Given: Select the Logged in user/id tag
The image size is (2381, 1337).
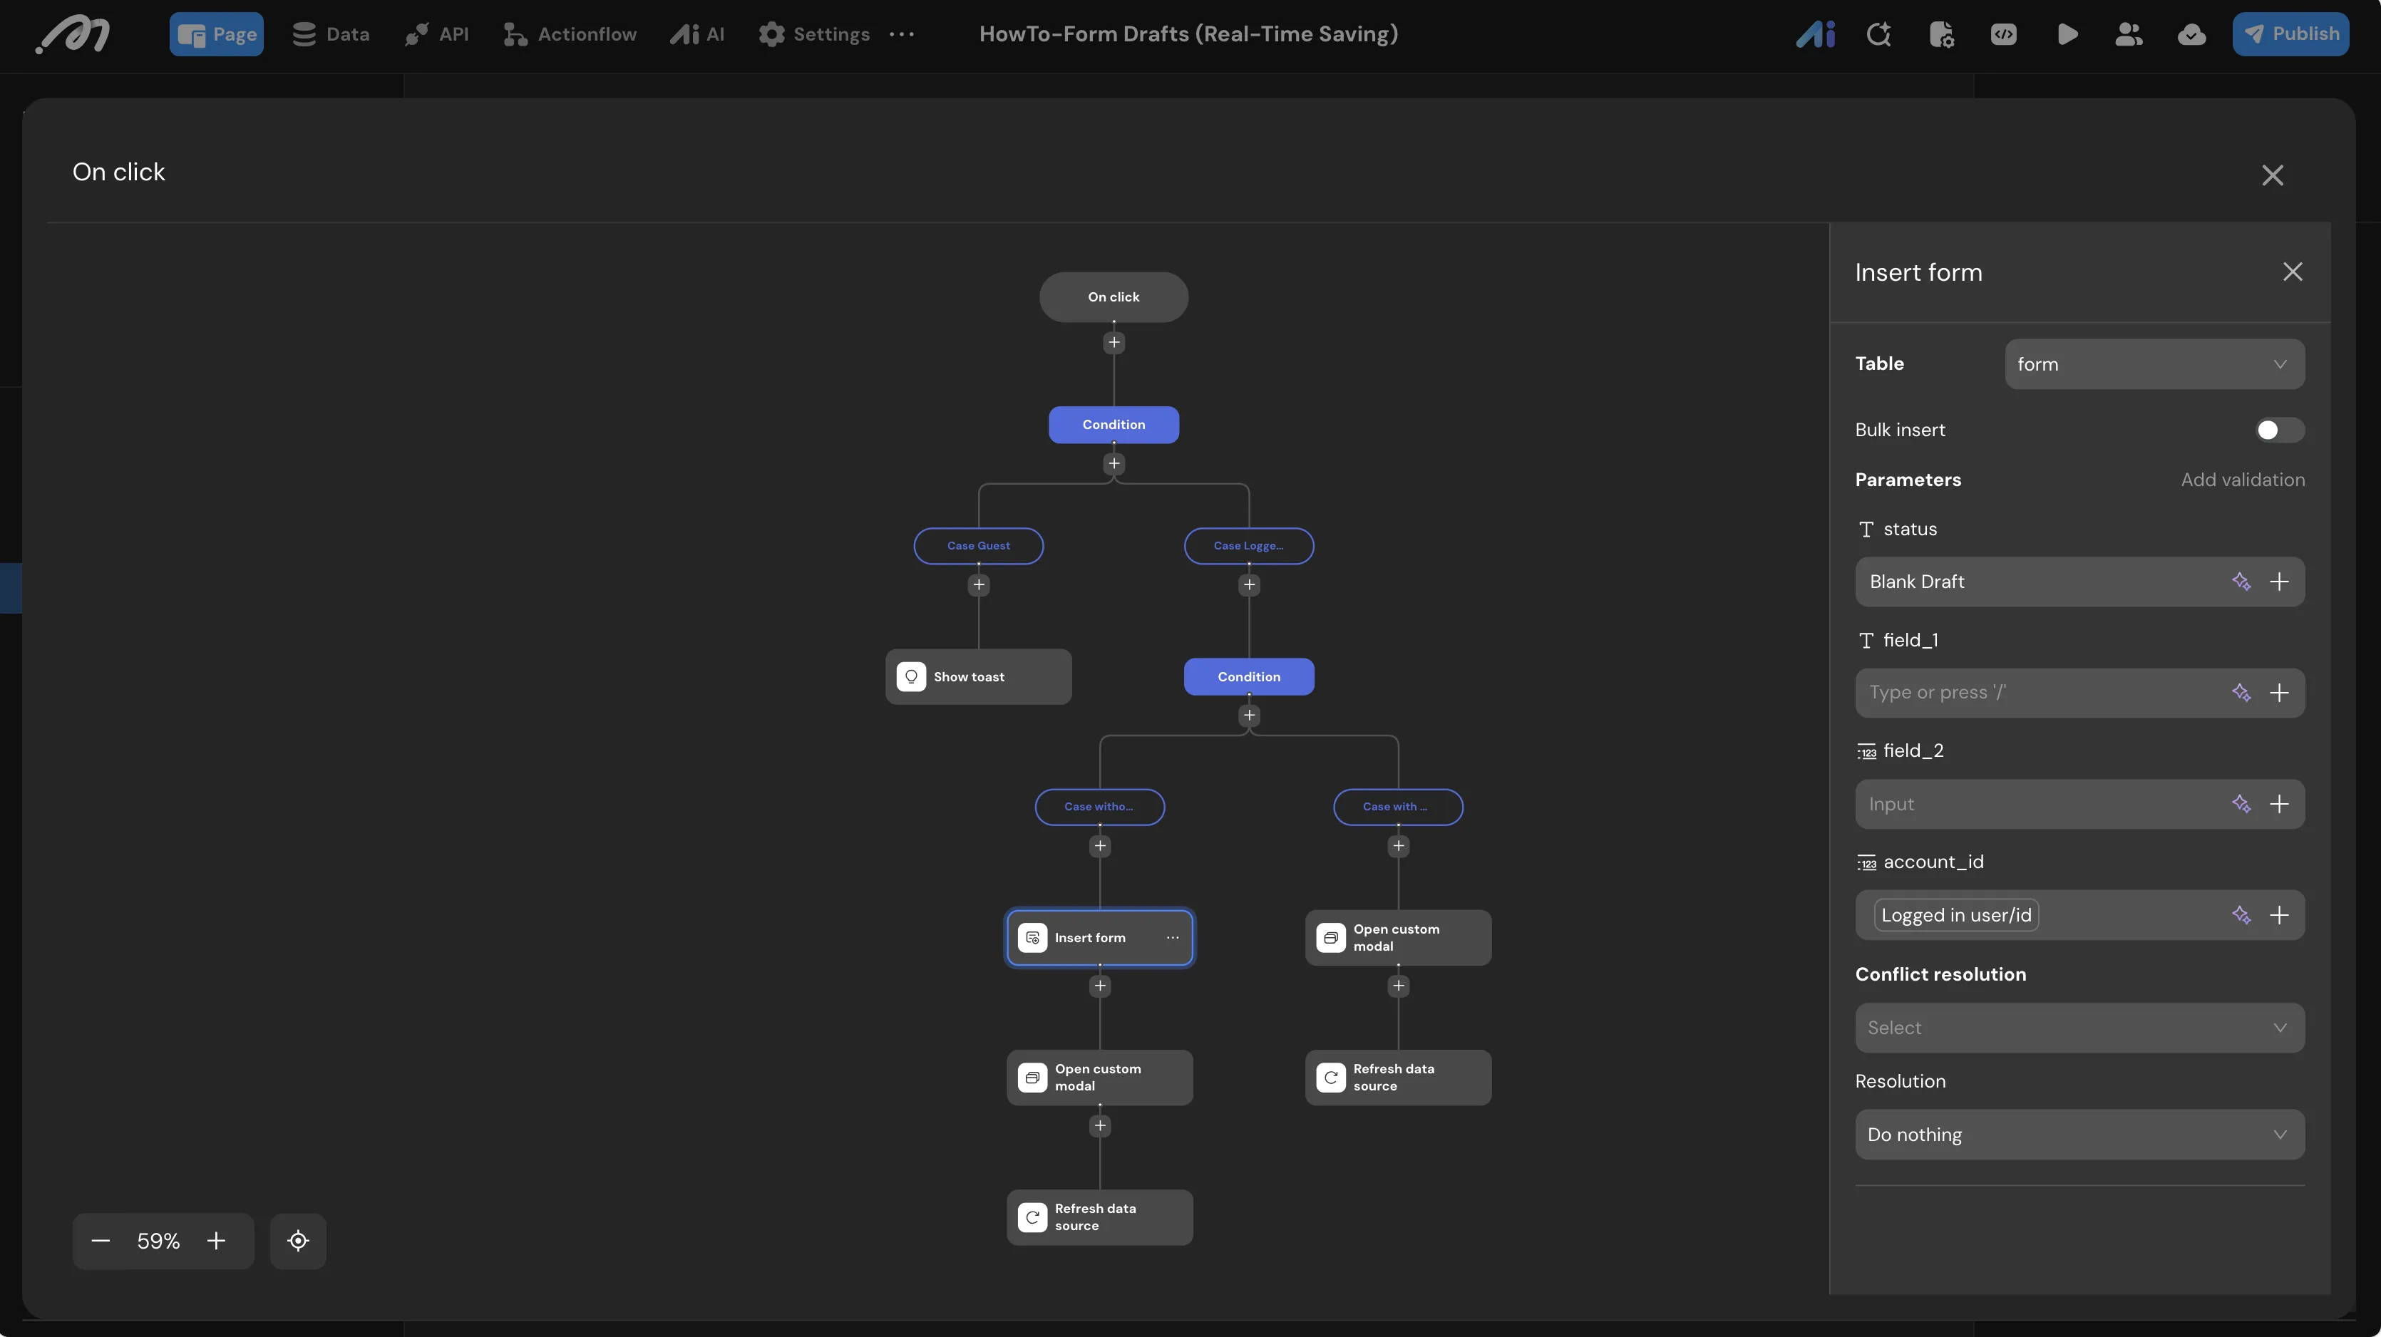Looking at the screenshot, I should pyautogui.click(x=1956, y=915).
